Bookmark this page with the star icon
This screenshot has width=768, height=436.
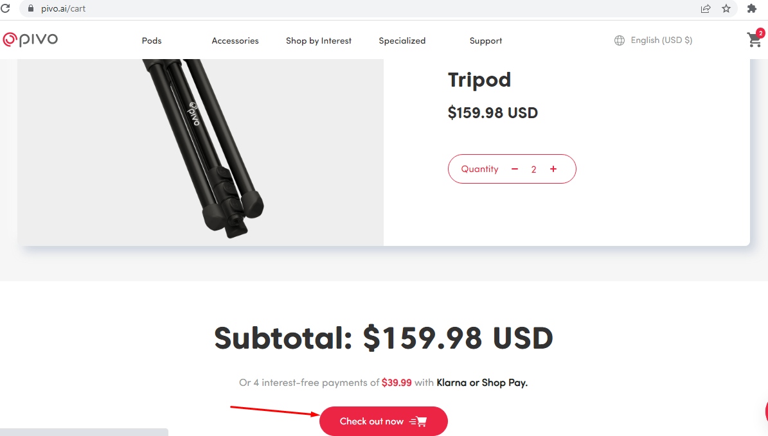(726, 8)
